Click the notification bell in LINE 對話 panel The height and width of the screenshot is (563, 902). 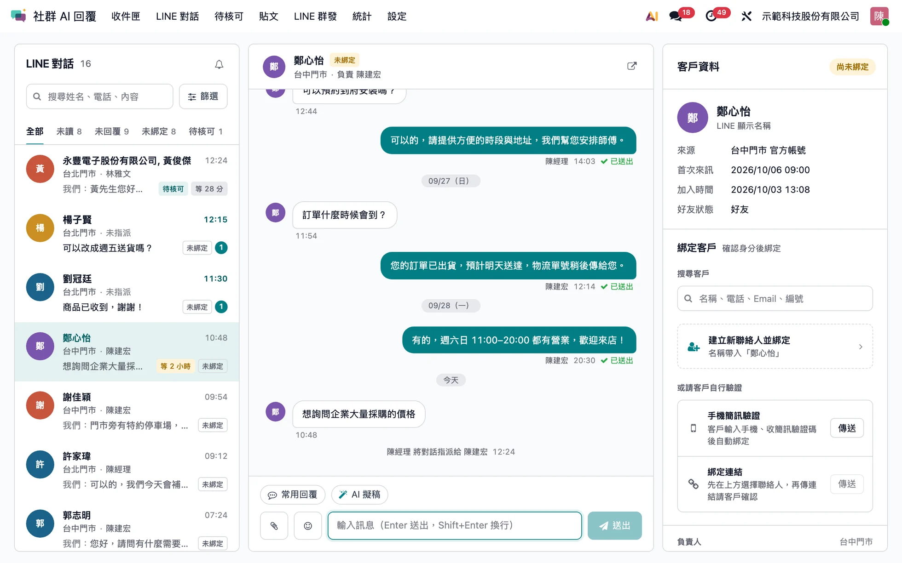[219, 64]
